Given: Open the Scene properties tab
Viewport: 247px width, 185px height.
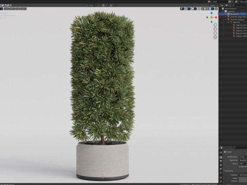Looking at the screenshot, I should pos(221,169).
